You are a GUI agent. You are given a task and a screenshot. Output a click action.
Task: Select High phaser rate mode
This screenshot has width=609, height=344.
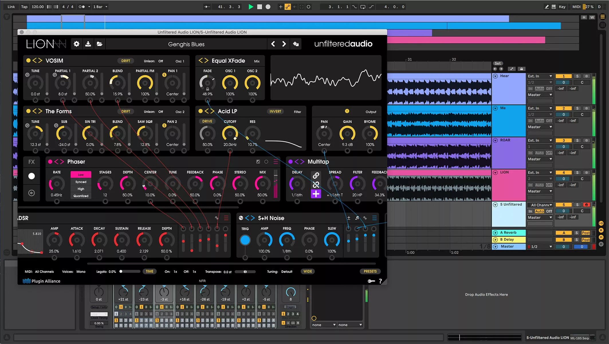[x=81, y=189]
